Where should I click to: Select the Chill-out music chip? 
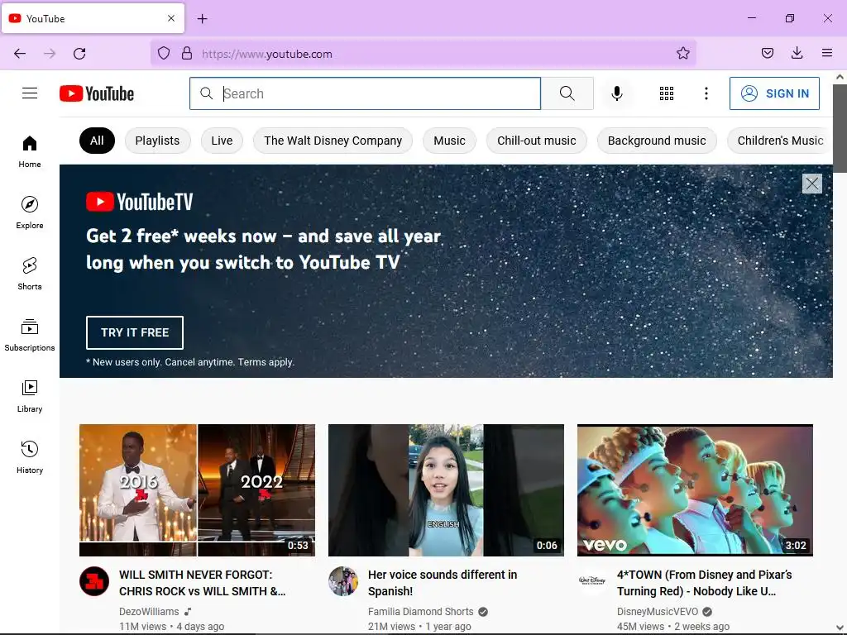click(x=536, y=141)
